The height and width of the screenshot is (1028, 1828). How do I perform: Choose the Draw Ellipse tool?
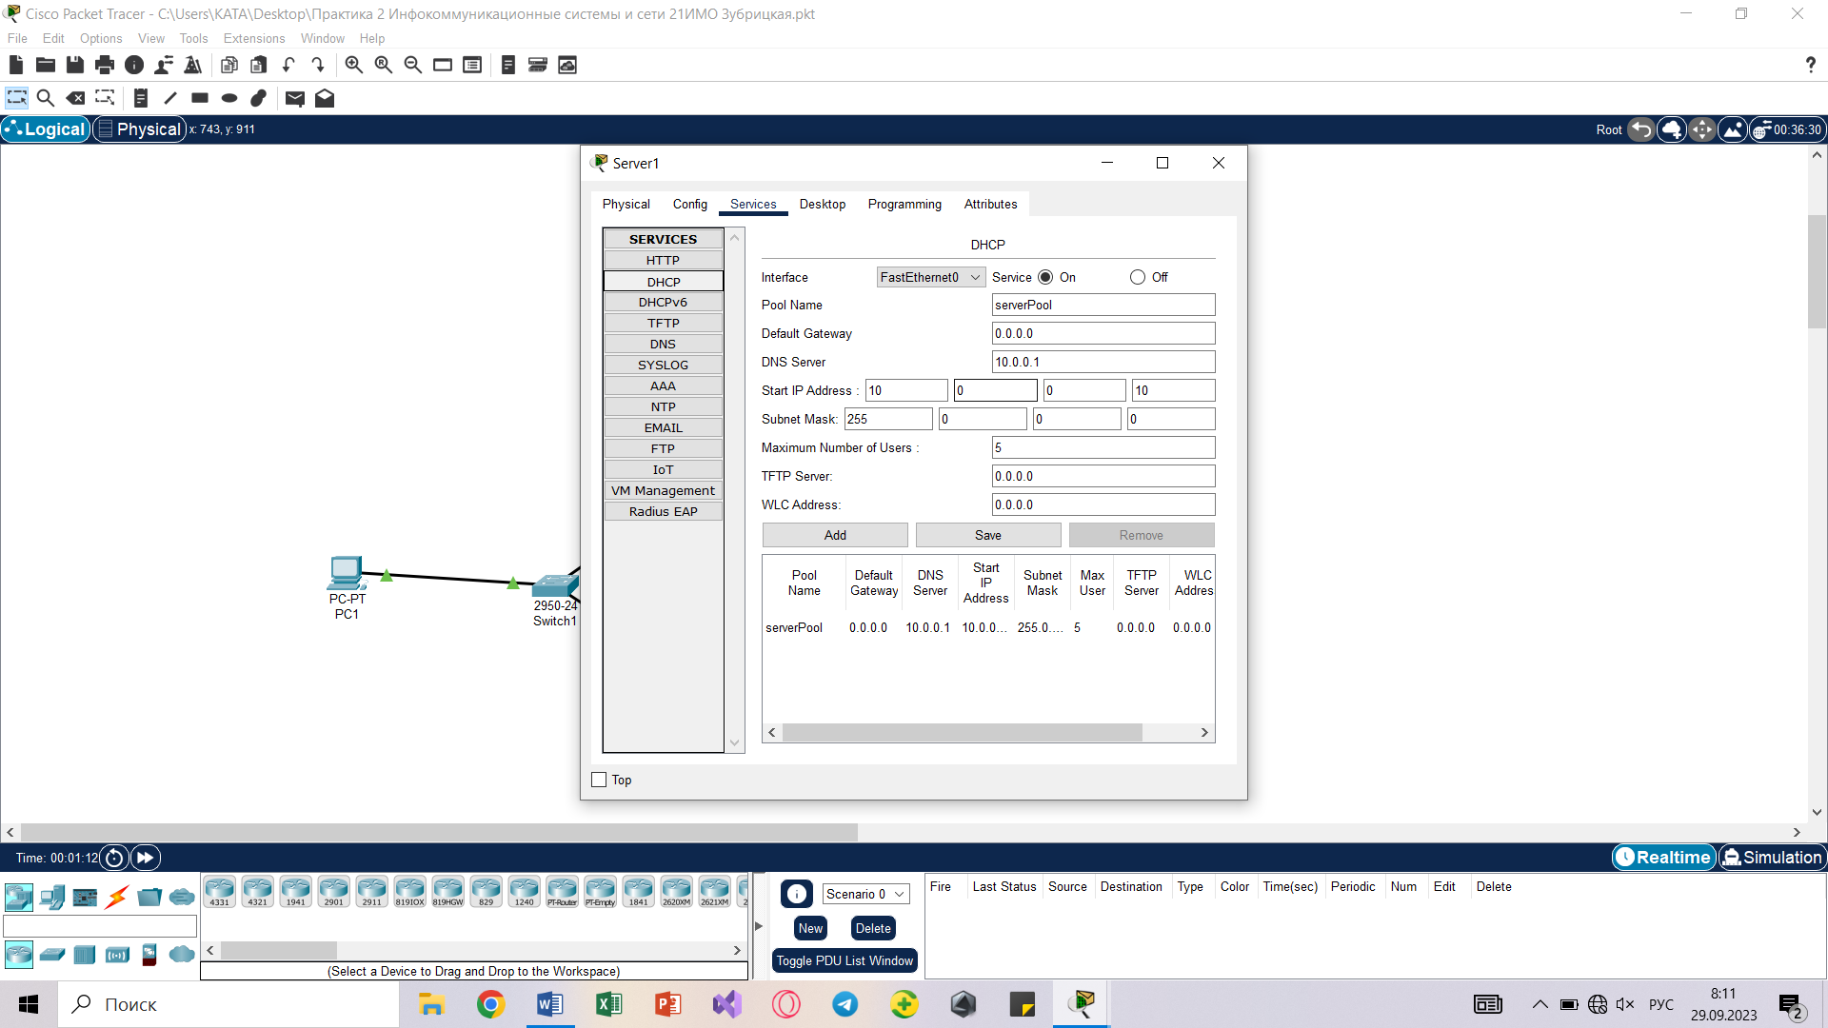(x=229, y=98)
